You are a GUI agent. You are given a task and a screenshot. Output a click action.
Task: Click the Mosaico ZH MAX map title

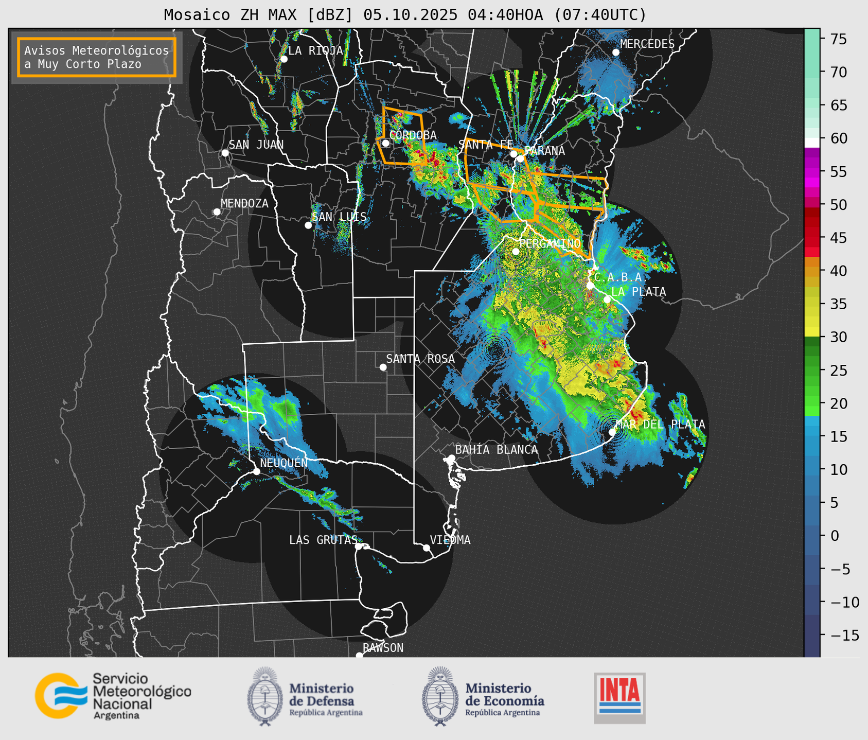click(405, 15)
